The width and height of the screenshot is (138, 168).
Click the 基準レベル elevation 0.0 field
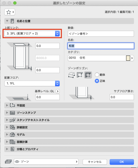48,97
